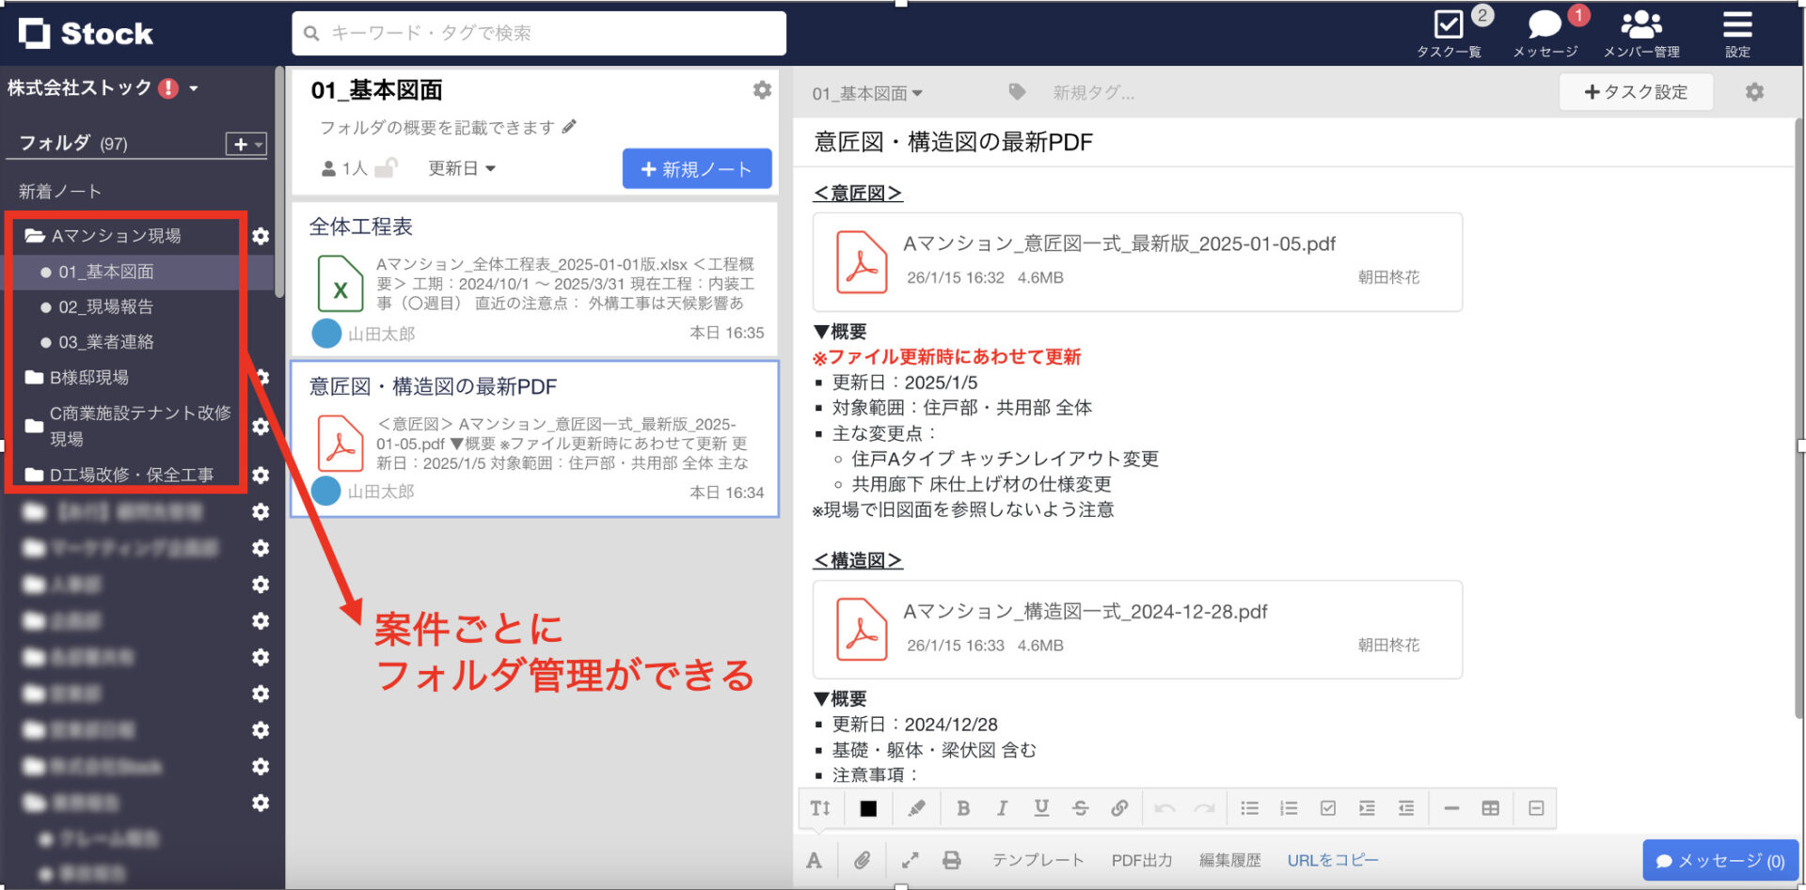
Task: Click the 新規ノート button
Action: pos(696,169)
